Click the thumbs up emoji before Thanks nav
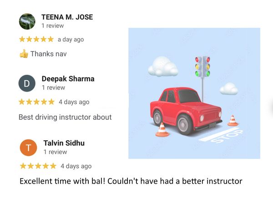The width and height of the screenshot is (273, 200). [24, 54]
